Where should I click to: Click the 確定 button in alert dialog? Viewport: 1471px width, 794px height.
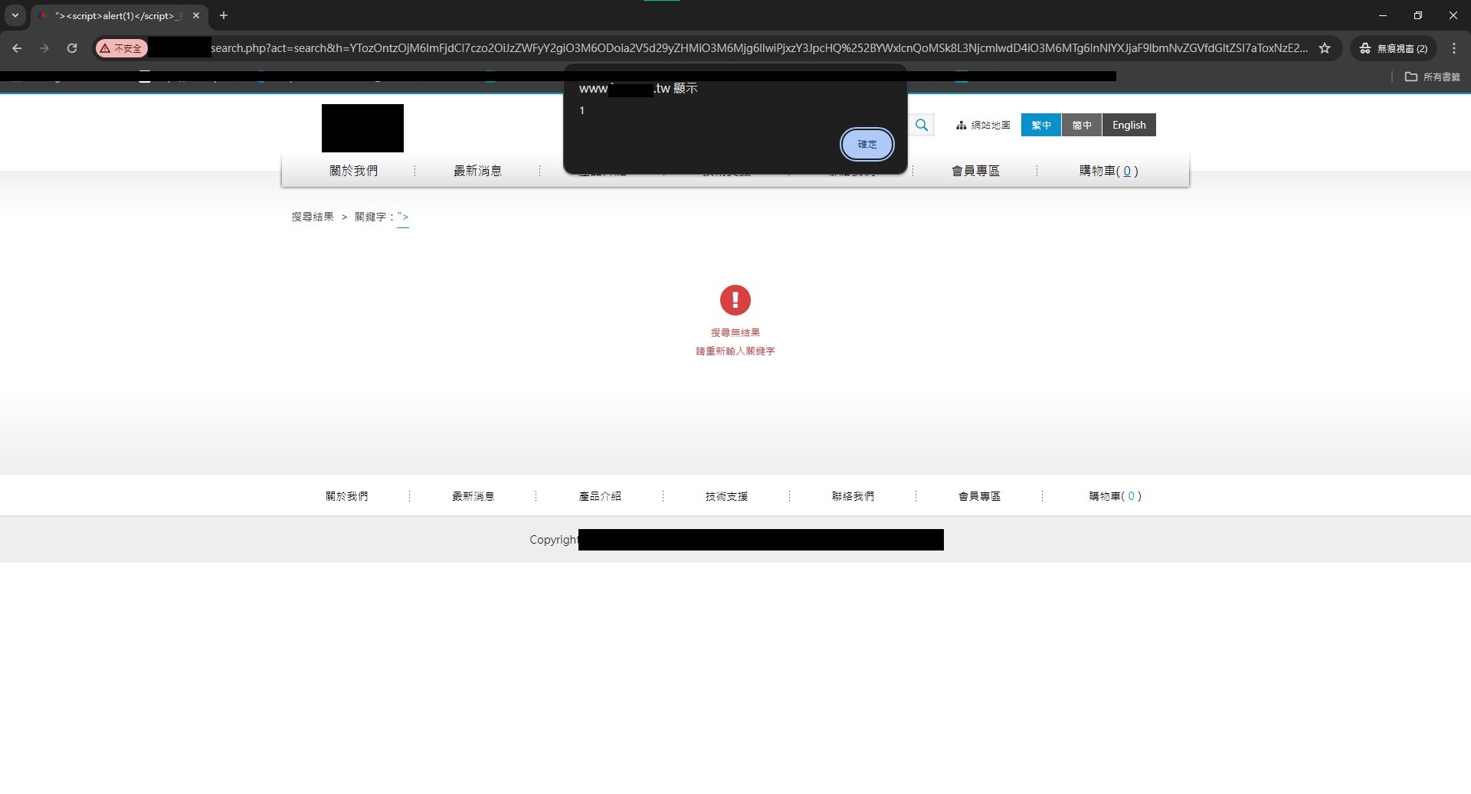(867, 144)
